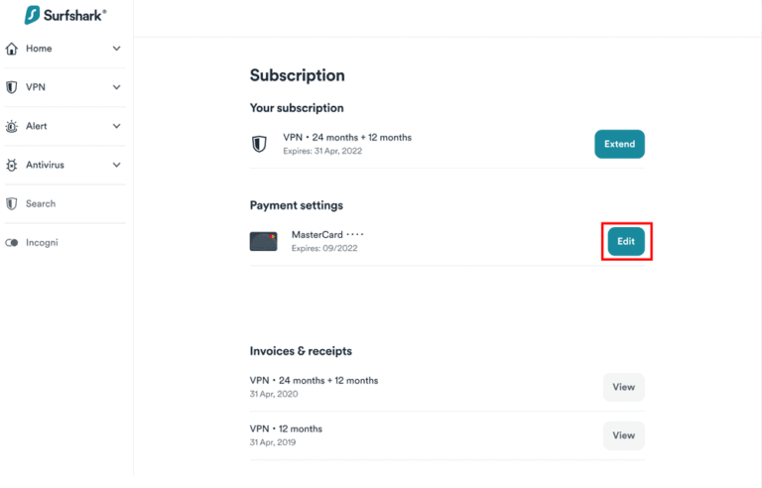The image size is (762, 488).
Task: View the 24 months + 12 months invoice
Action: click(x=623, y=387)
